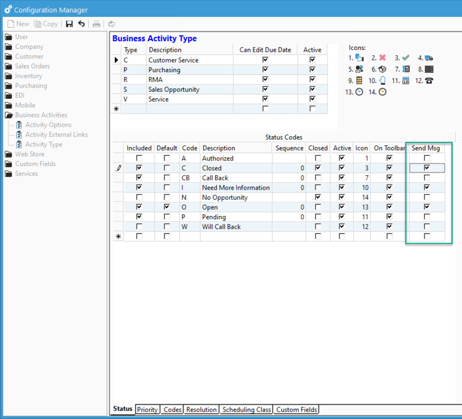Click the package box icon numbered 6
This screenshot has width=462, height=419.
click(x=383, y=69)
